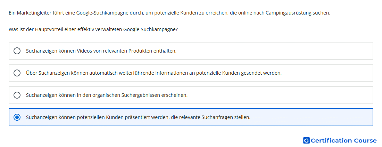382x147 pixels.
Task: Click 'relevante Suchanfragen stellen' in the highlighted answer
Action: [x=215, y=117]
